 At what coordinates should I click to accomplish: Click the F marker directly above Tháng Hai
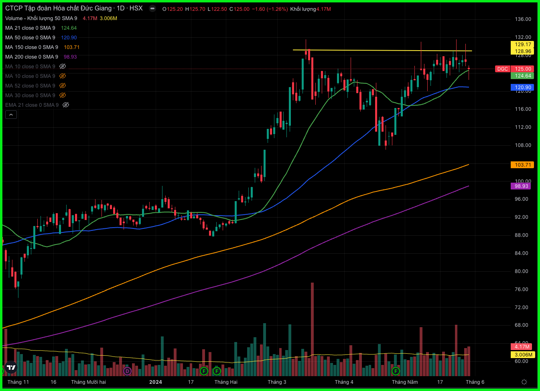pyautogui.click(x=217, y=371)
